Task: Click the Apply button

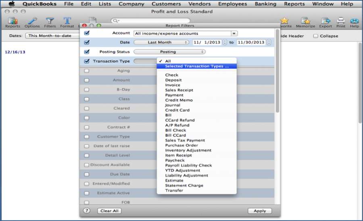Action: [260, 211]
